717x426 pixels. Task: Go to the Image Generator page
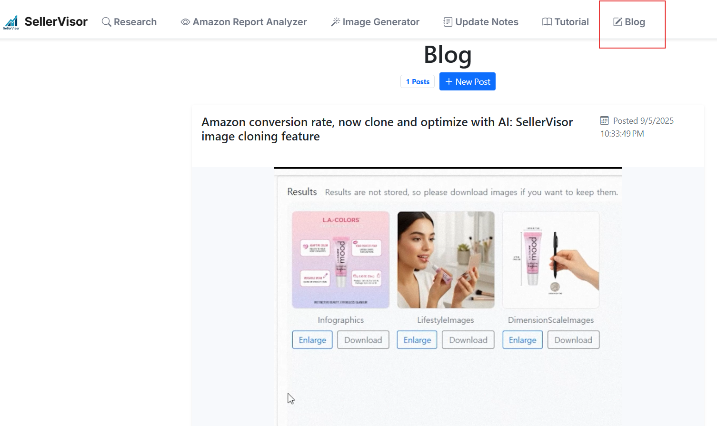pyautogui.click(x=375, y=22)
